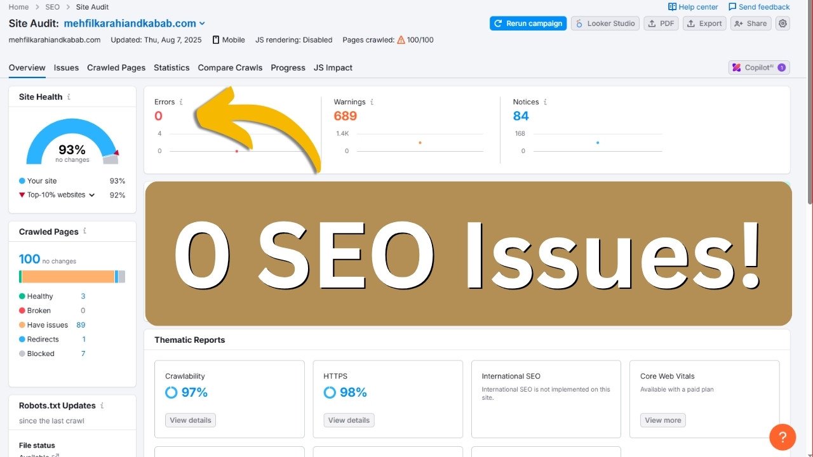Switch to the Statistics tab
This screenshot has width=813, height=457.
click(x=171, y=67)
